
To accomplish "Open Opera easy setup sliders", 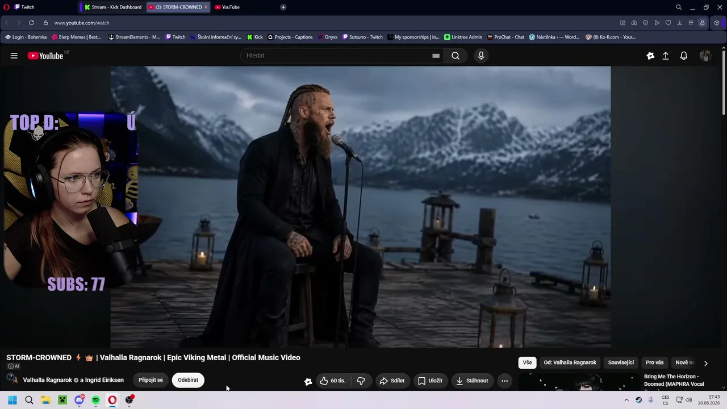I will pyautogui.click(x=691, y=23).
